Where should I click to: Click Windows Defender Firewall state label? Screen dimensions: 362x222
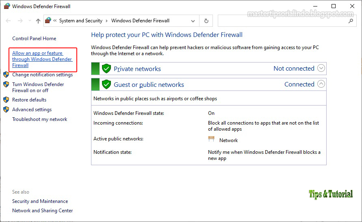tap(129, 113)
